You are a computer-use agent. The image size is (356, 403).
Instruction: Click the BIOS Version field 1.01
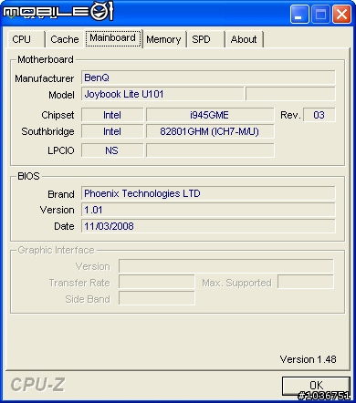tap(208, 210)
